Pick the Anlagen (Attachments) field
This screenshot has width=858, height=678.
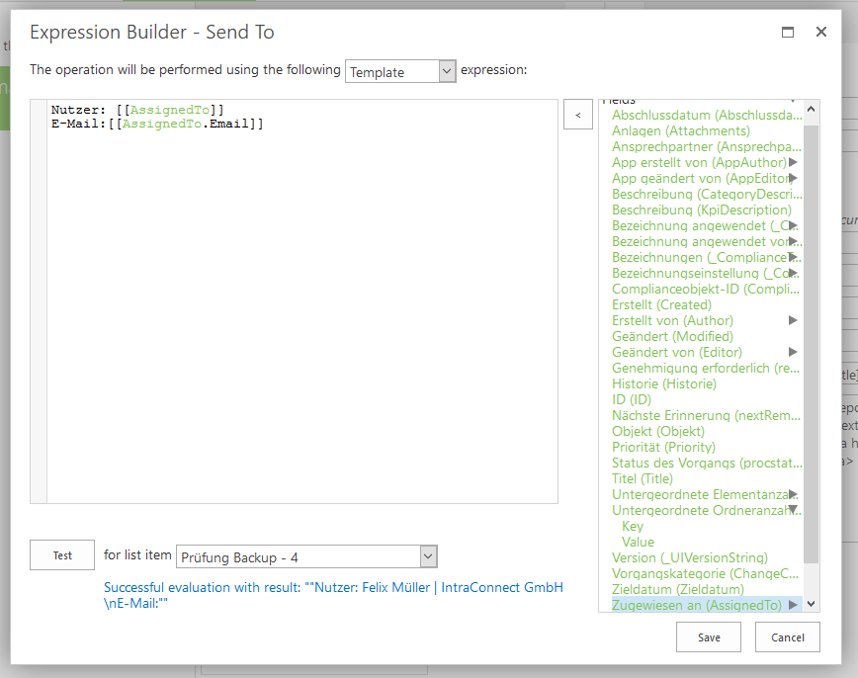point(681,130)
